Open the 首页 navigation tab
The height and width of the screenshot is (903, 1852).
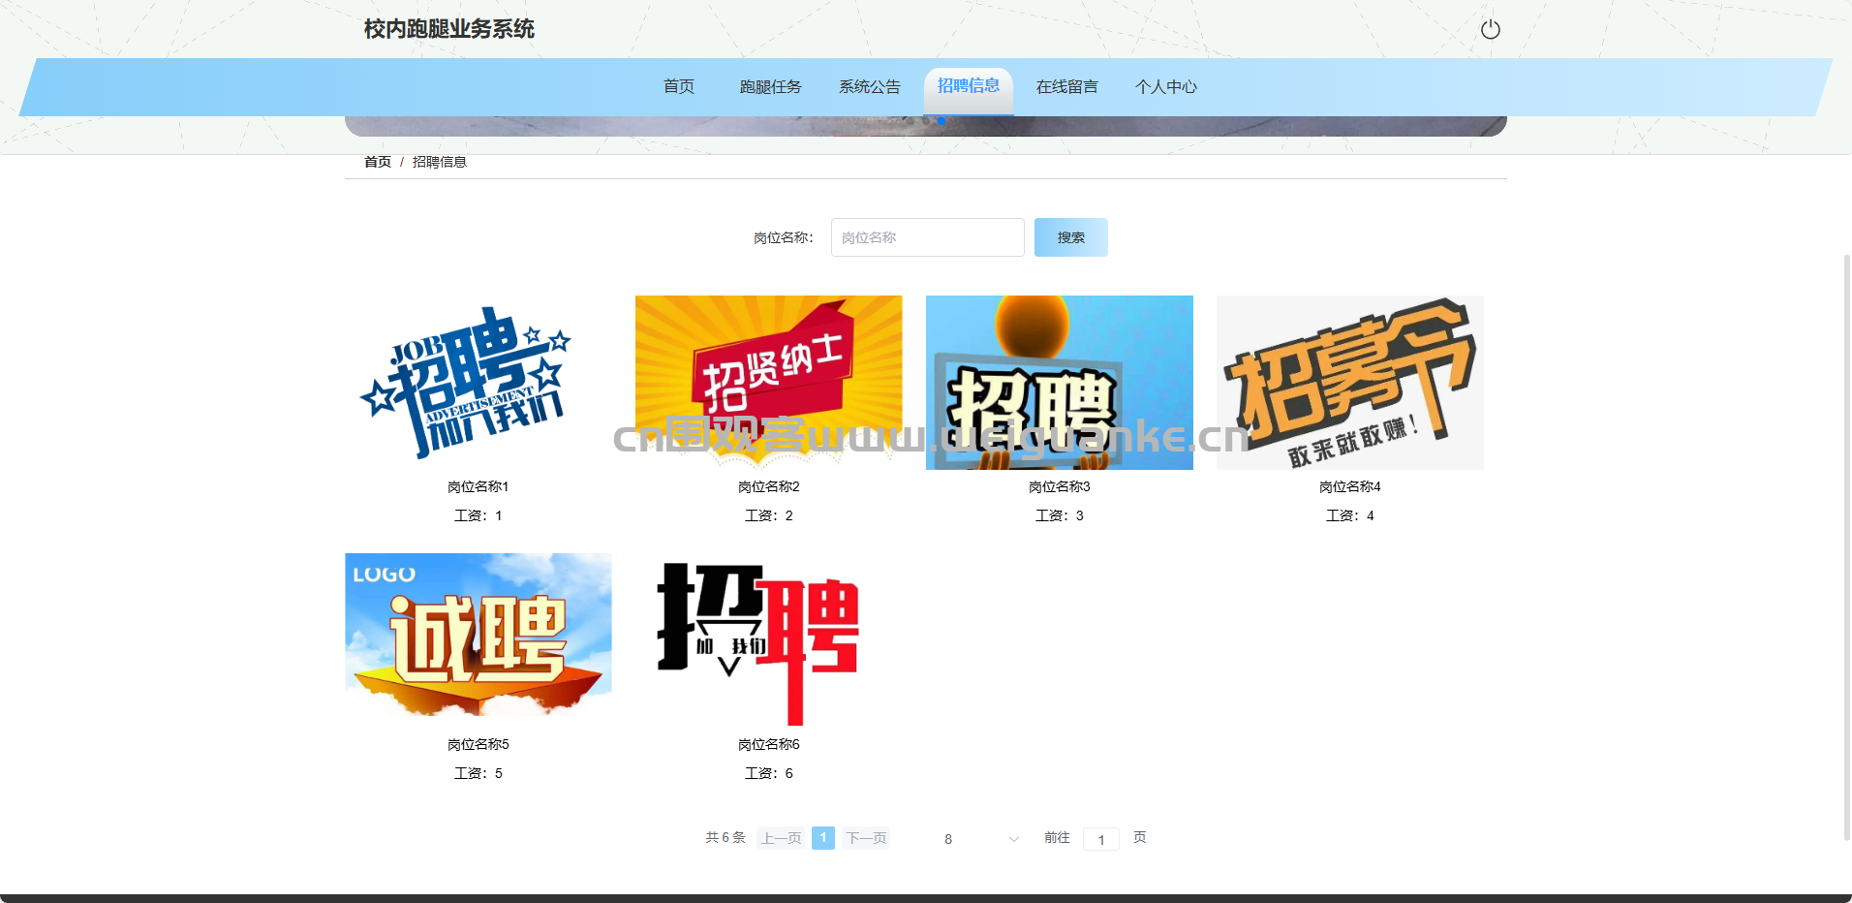[x=678, y=87]
